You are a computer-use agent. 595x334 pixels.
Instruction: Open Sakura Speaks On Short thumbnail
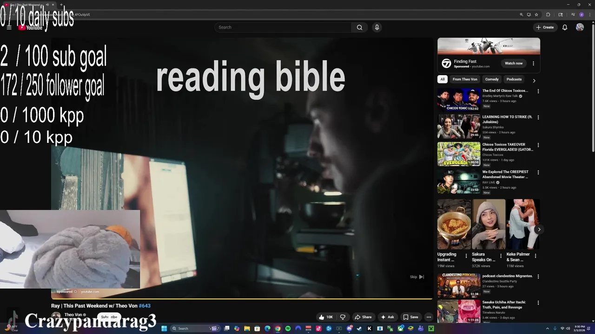click(x=489, y=224)
